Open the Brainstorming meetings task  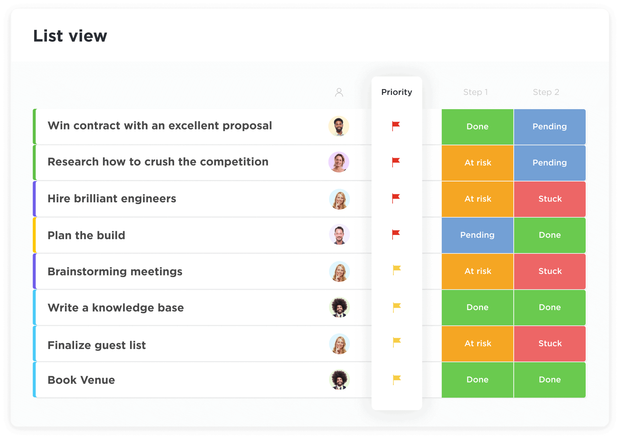(115, 271)
